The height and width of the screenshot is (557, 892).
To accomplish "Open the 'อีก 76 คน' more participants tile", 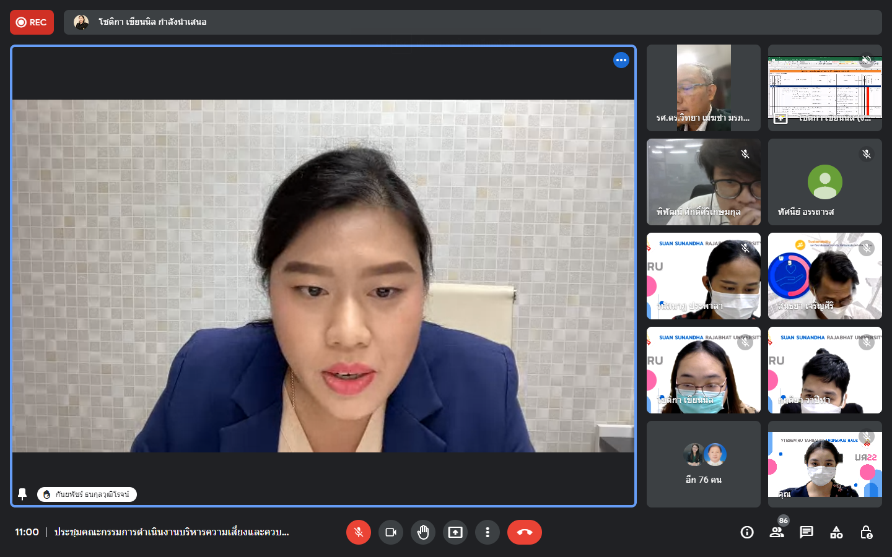I will 703,464.
